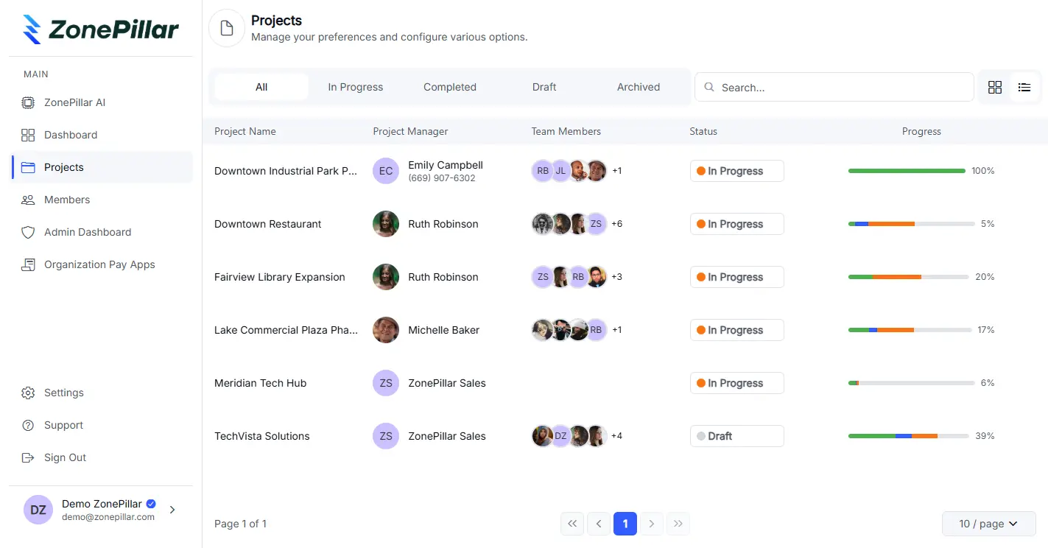The width and height of the screenshot is (1048, 548).
Task: Open Organization Pay Apps icon
Action: [28, 264]
